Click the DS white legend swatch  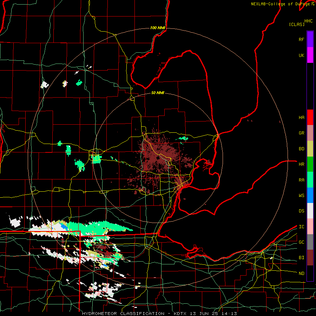tap(310, 211)
